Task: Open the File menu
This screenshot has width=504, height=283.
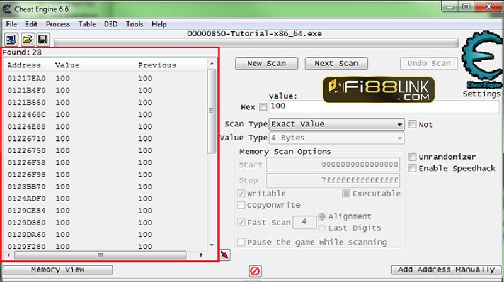Action: point(11,24)
